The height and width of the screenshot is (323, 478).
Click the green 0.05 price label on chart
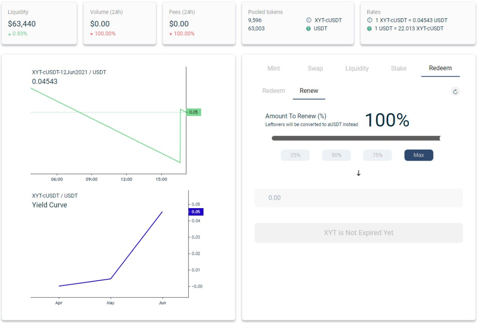194,112
